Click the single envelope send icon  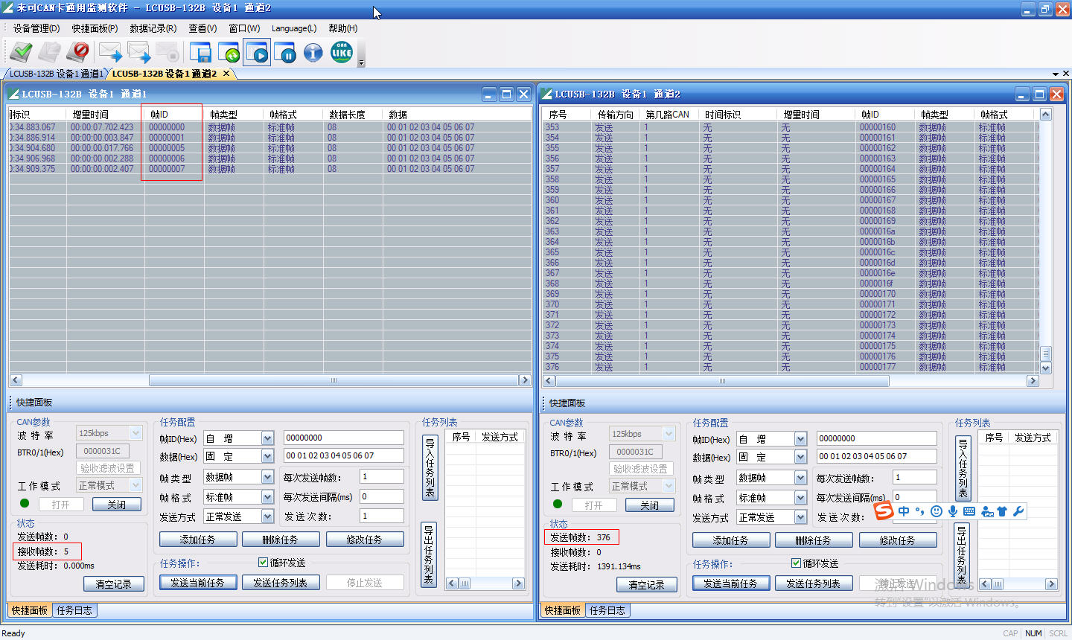tap(110, 52)
